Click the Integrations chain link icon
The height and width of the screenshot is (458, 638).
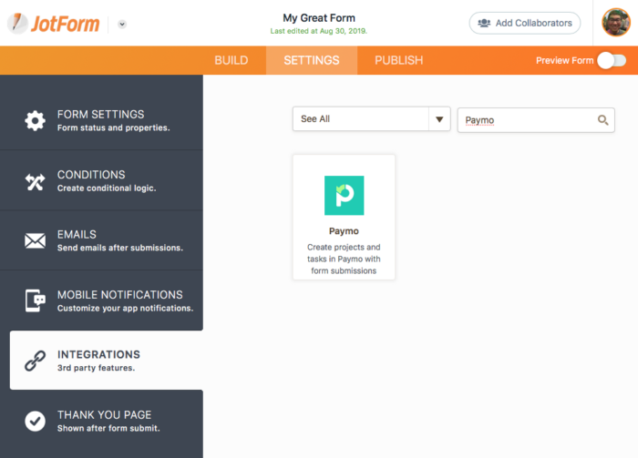click(x=35, y=361)
